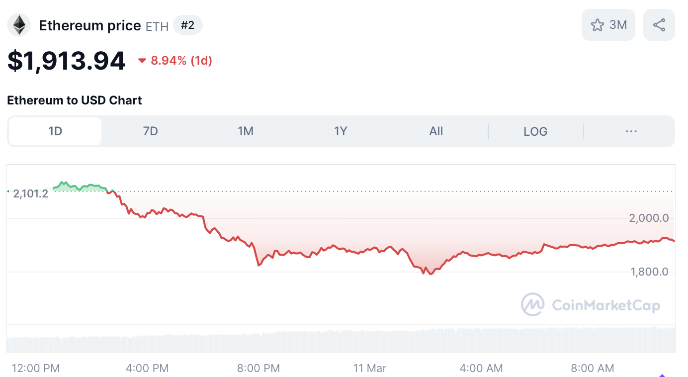Click the share icon button
Screen dimensions: 688x377
[x=659, y=25]
